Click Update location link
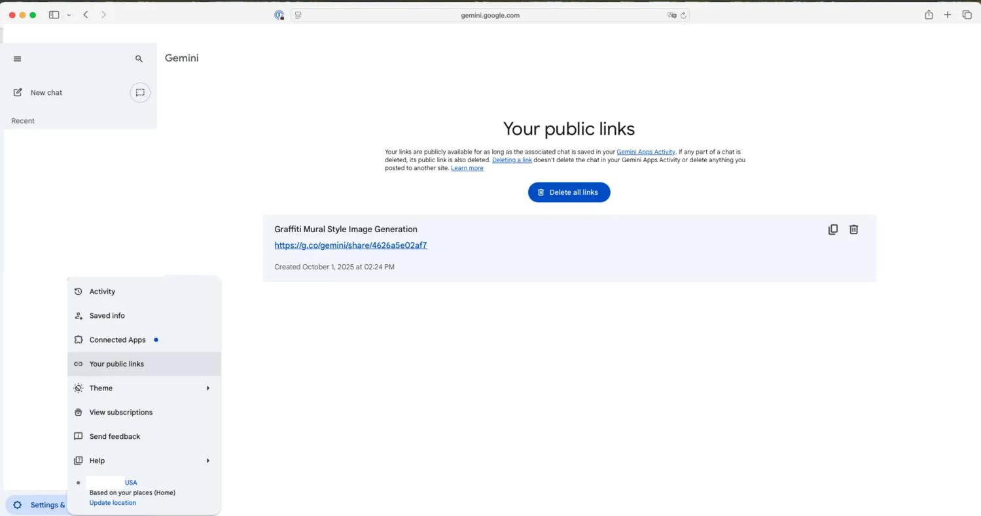 coord(113,503)
